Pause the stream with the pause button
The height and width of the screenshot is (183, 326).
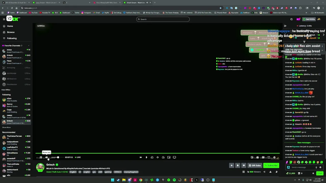[41, 157]
